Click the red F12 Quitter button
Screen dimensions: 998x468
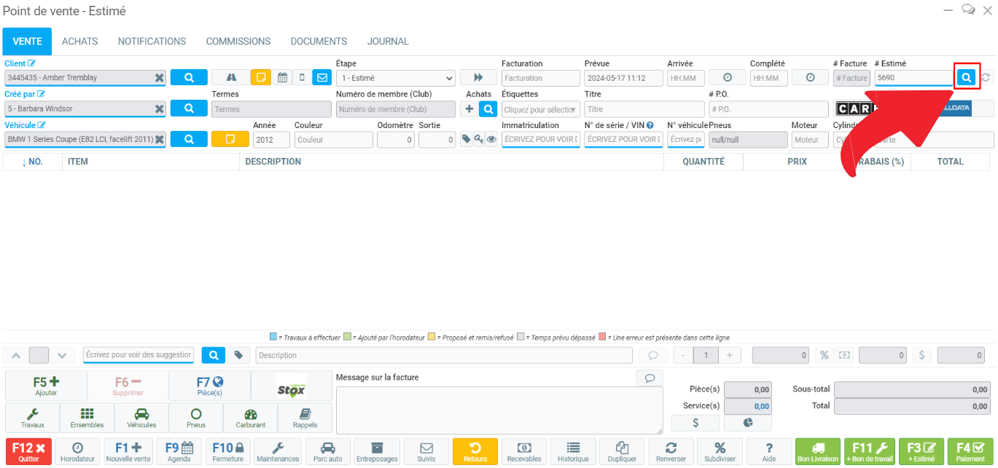coord(28,452)
